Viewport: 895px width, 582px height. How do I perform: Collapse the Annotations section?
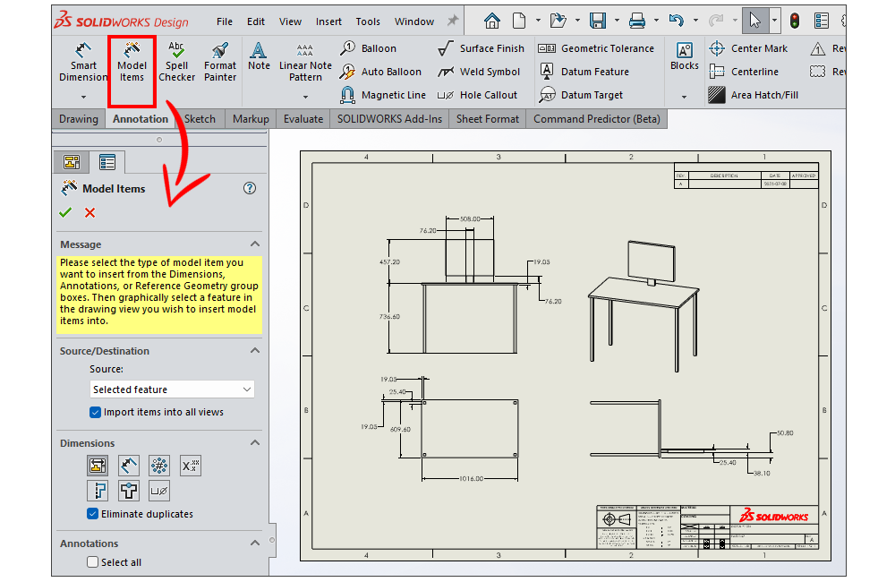[x=255, y=543]
